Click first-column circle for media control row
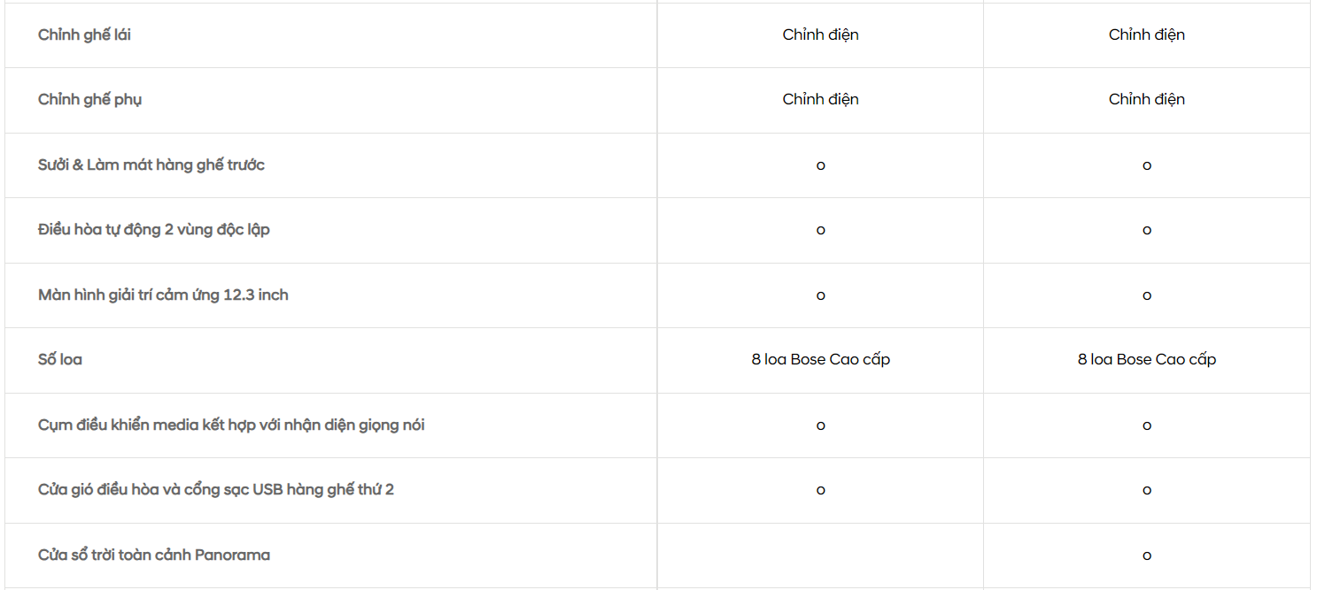Viewport: 1317px width, 590px height. click(x=820, y=425)
